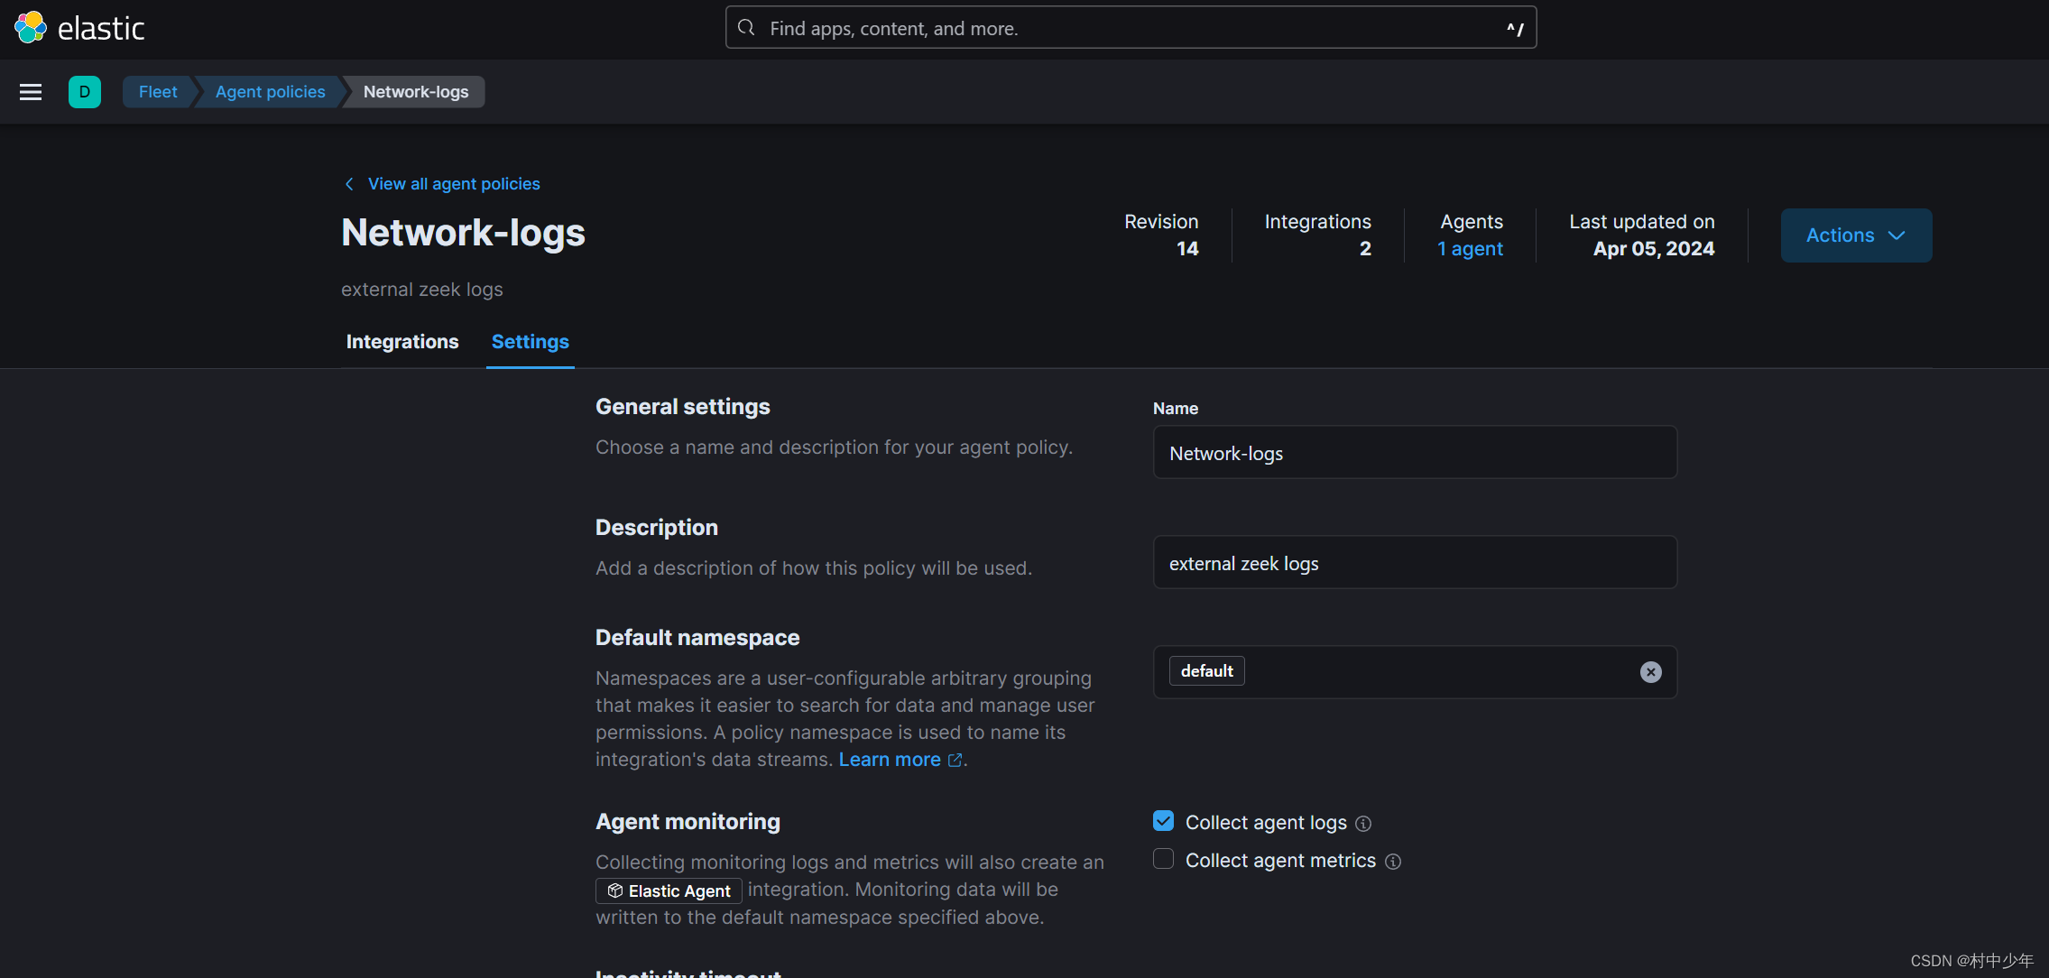Uncheck Collect agent logs
The width and height of the screenshot is (2049, 978).
[1164, 821]
